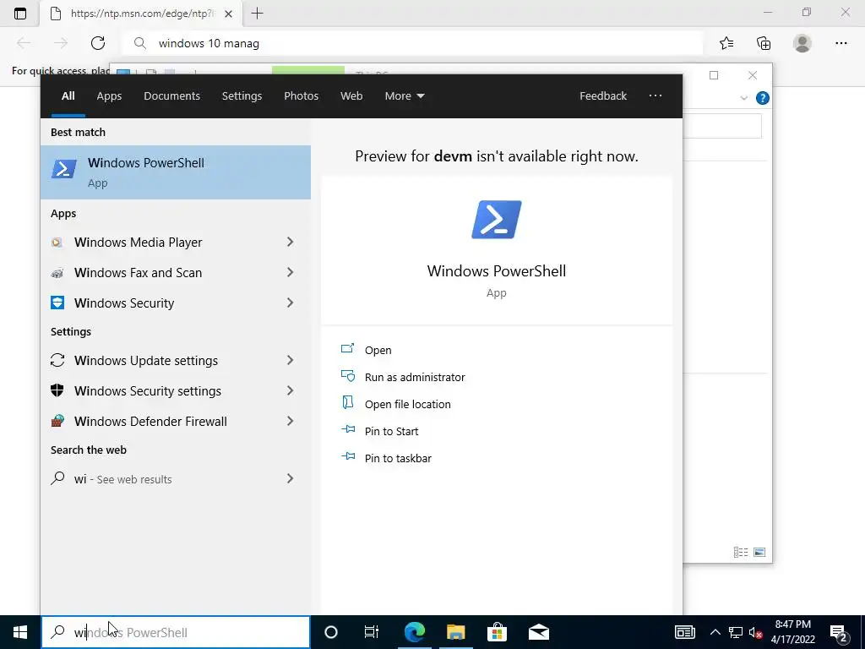Pin PowerShell to Start
Screen dimensions: 865x649
click(392, 431)
